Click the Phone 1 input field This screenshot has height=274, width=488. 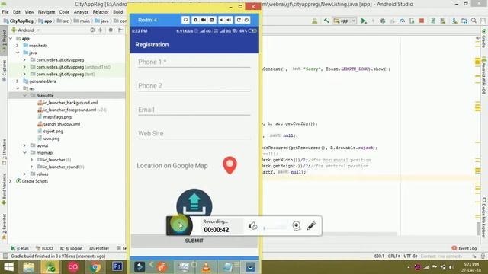coord(194,62)
